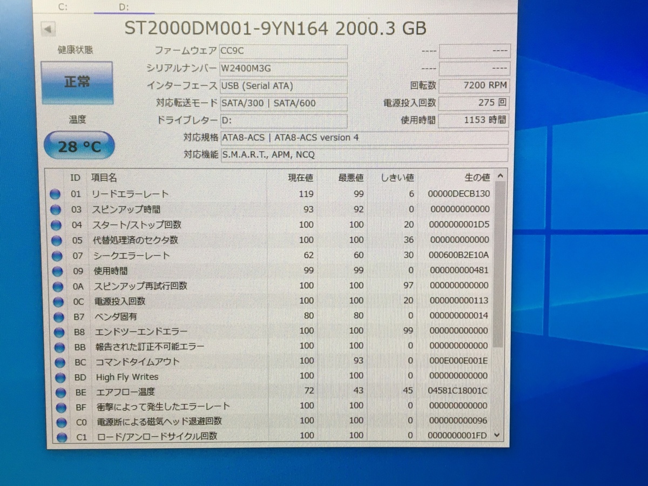
Task: Click the 28°C temperature display
Action: [79, 145]
